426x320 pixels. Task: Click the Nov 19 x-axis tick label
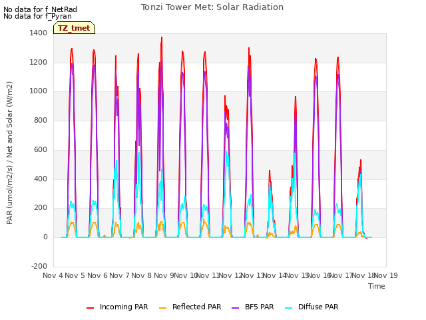click(386, 275)
